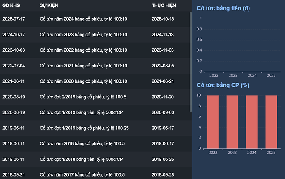Select the 2025 bar in Cổ tức bằng CP chart
The image size is (285, 179).
point(271,122)
